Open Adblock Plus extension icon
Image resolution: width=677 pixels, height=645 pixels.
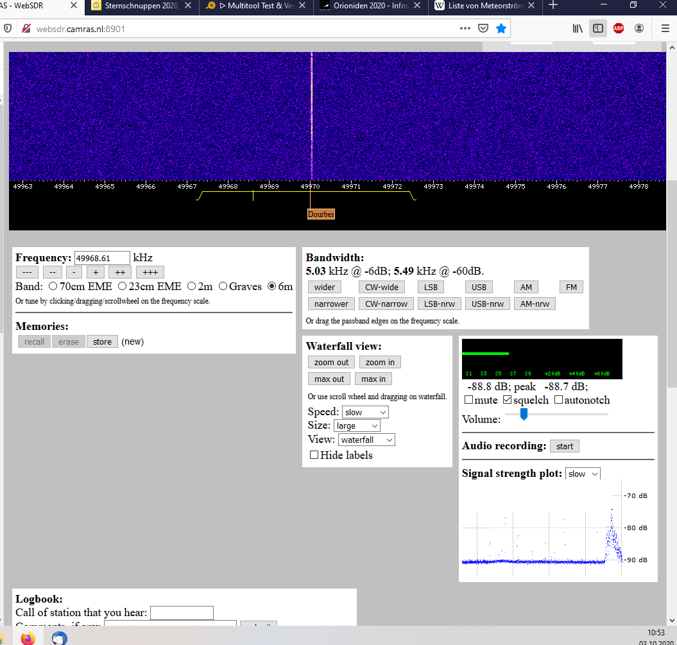point(618,28)
